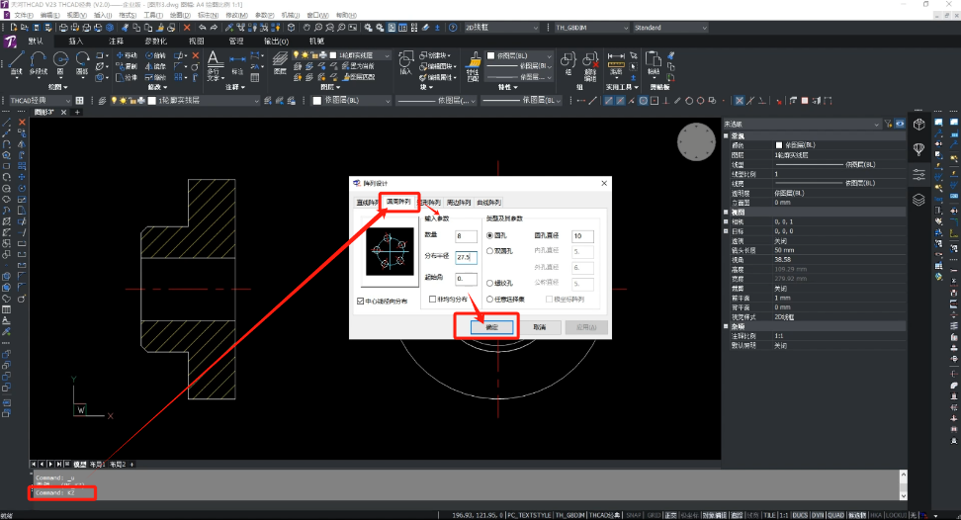
Task: Click the Mirror (镜像) tool
Action: pos(155,66)
